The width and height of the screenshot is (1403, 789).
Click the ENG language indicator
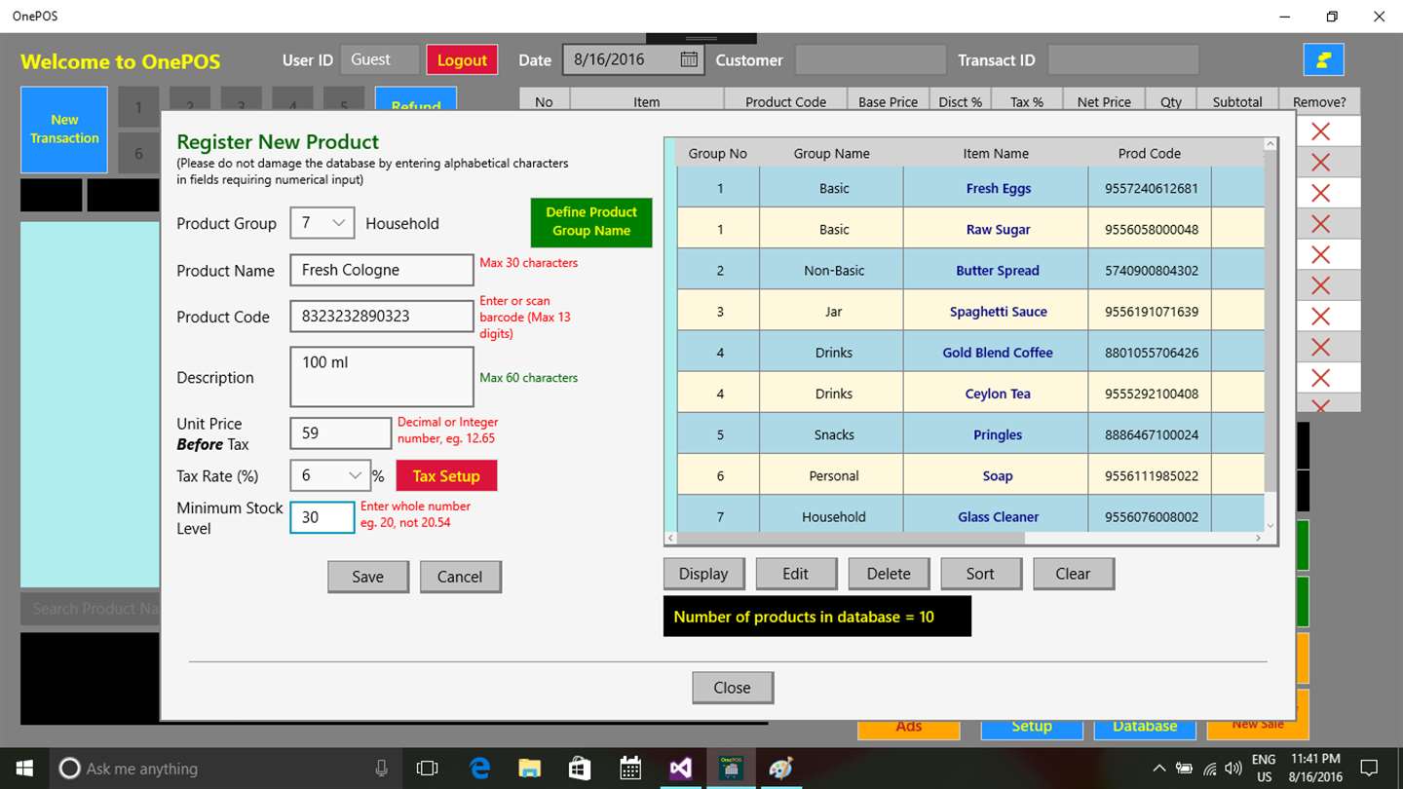1264,760
